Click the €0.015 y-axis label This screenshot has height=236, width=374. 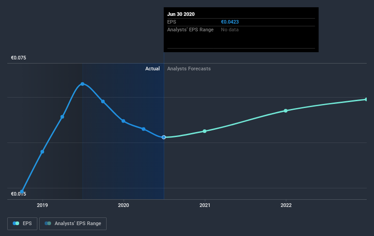click(x=19, y=194)
